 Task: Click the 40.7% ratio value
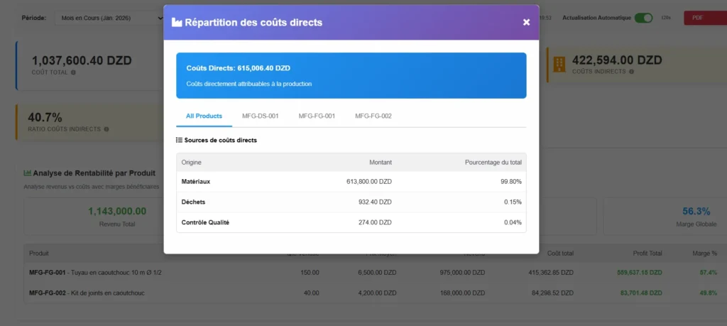coord(45,117)
